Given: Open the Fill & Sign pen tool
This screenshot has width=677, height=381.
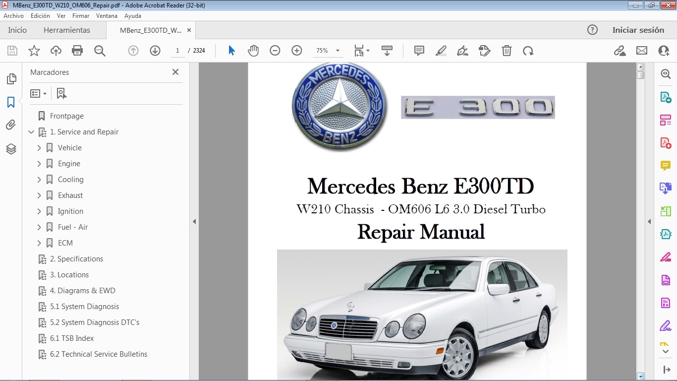Looking at the screenshot, I should (462, 50).
